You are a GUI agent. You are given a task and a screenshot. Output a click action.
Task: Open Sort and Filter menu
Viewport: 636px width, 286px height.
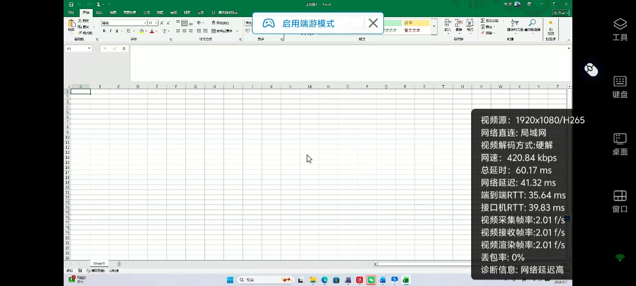pos(515,26)
